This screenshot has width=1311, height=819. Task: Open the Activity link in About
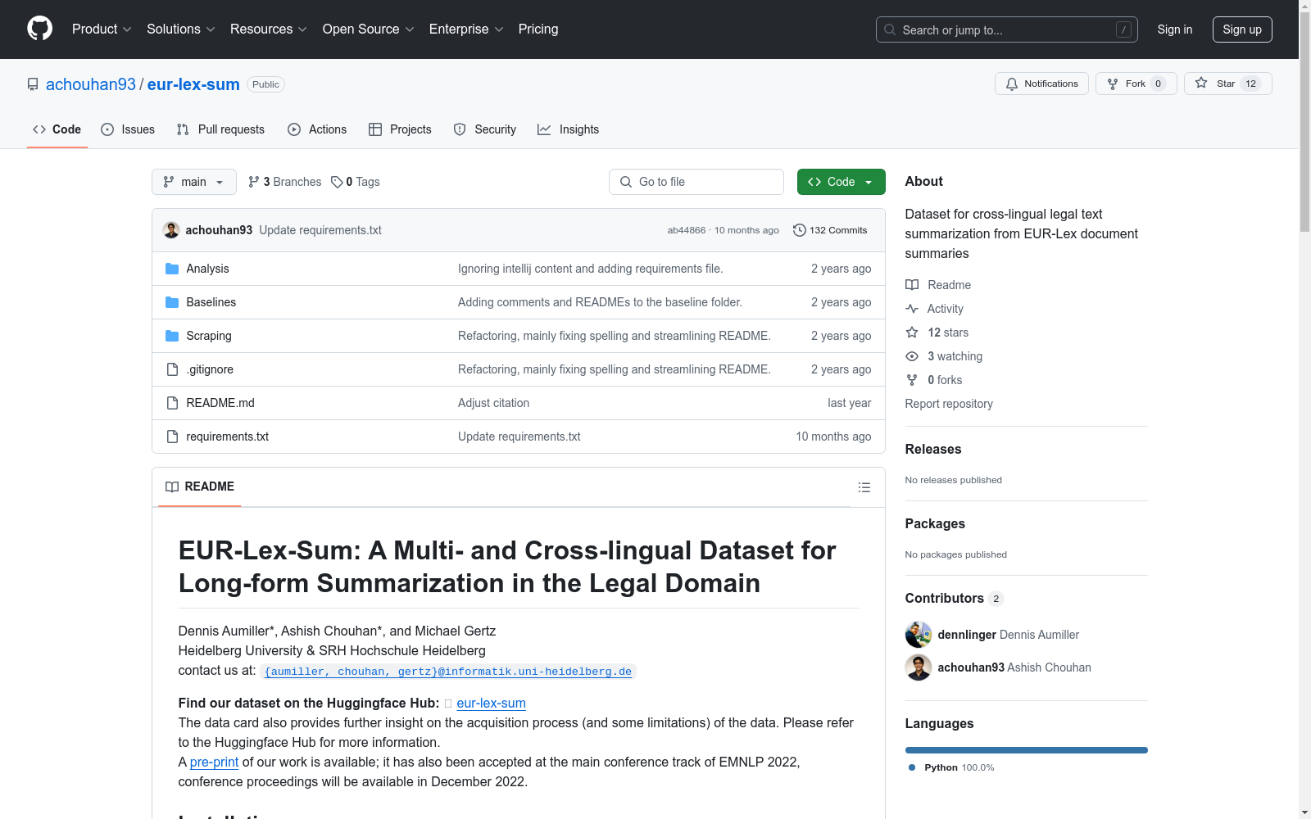(x=934, y=309)
